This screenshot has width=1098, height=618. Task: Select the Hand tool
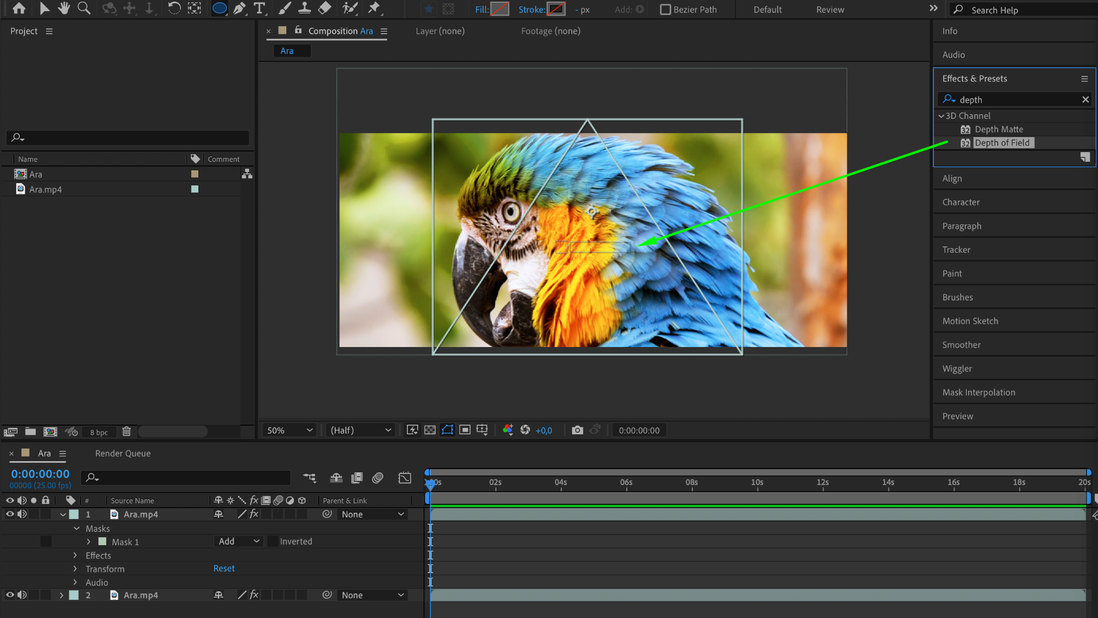tap(64, 9)
